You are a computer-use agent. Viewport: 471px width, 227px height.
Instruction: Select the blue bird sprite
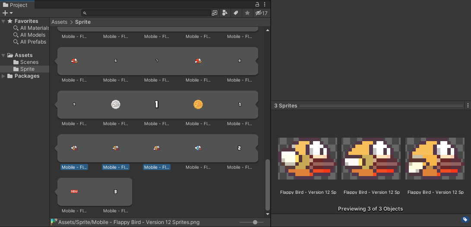click(198, 148)
